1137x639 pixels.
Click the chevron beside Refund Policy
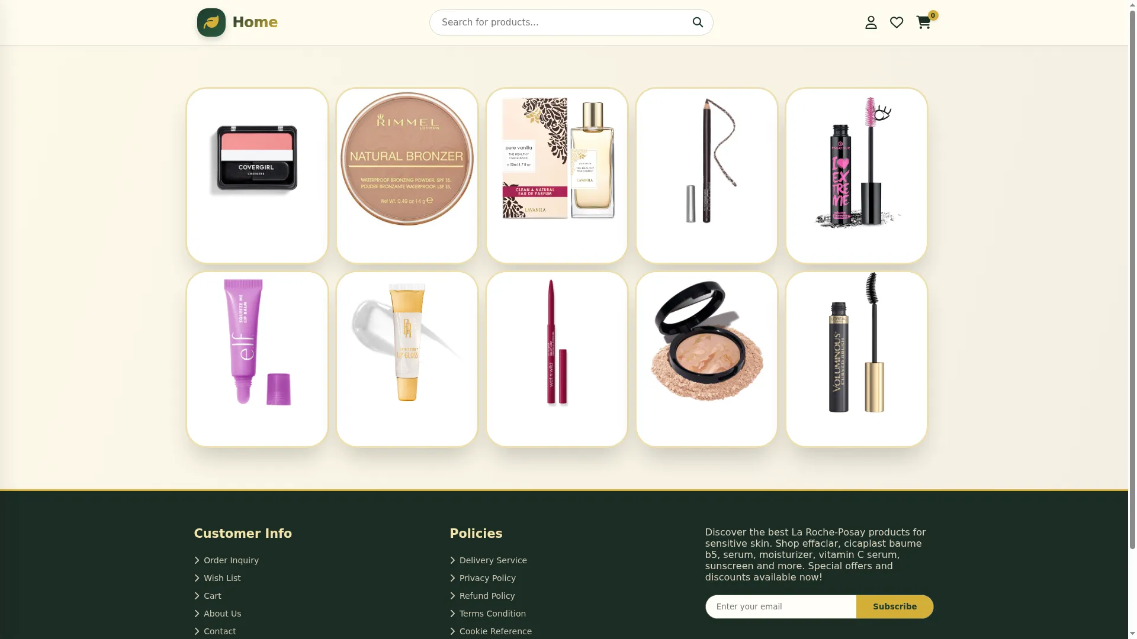[x=452, y=596]
